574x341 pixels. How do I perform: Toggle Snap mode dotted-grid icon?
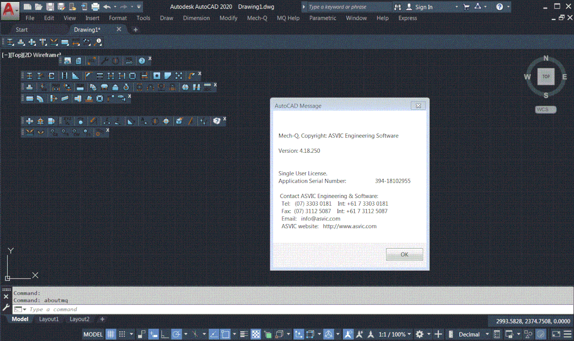click(x=122, y=334)
